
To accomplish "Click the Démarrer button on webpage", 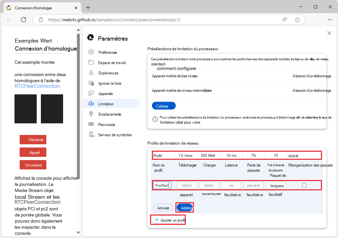I will [33, 140].
